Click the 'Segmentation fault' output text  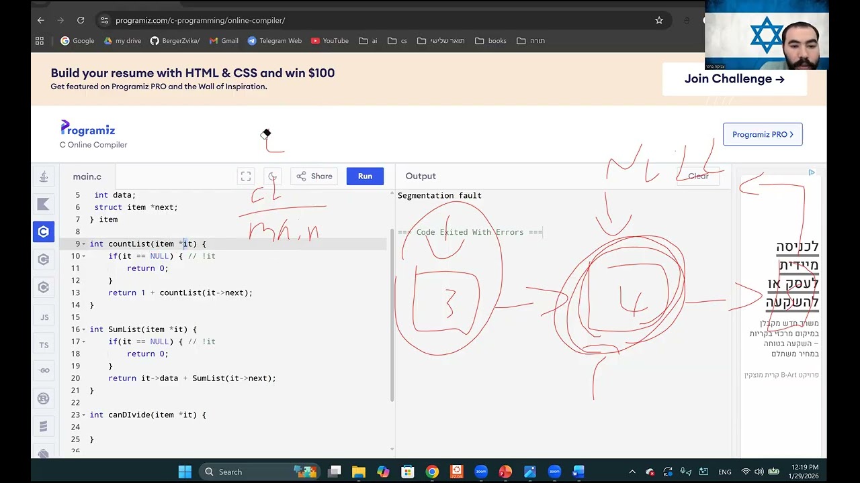[439, 196]
